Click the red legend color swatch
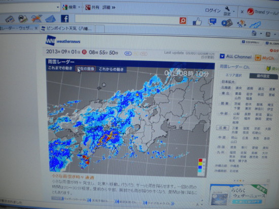This screenshot has height=209, width=279. click(200, 160)
